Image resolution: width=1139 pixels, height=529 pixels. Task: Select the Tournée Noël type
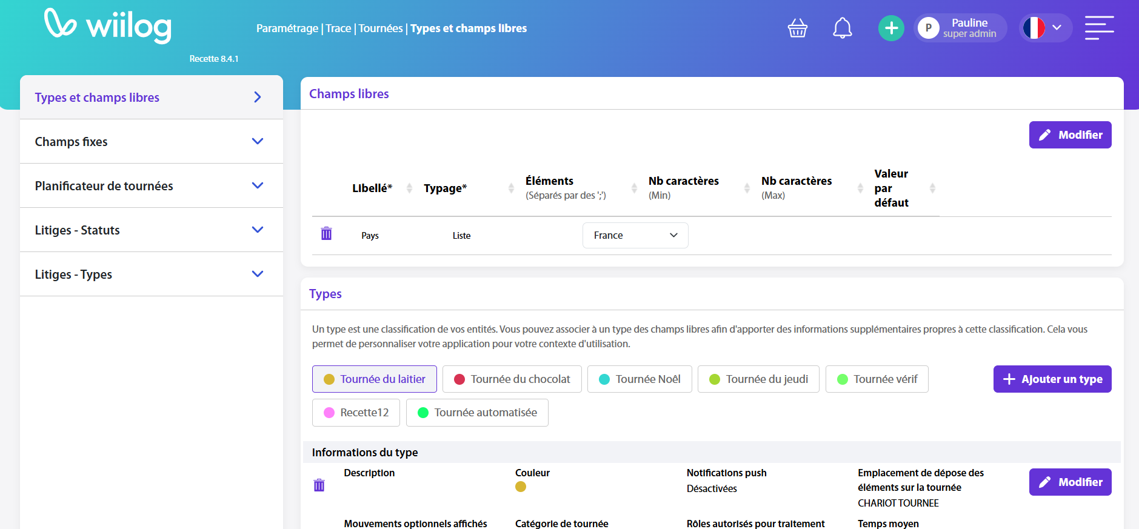(x=639, y=379)
